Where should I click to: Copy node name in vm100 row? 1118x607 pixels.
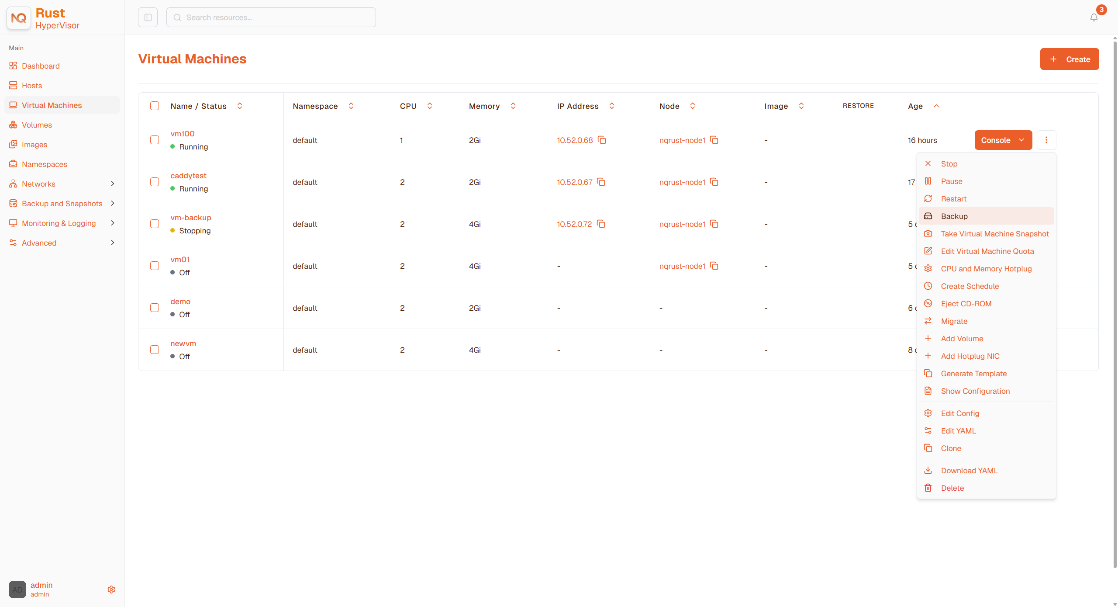(x=714, y=140)
